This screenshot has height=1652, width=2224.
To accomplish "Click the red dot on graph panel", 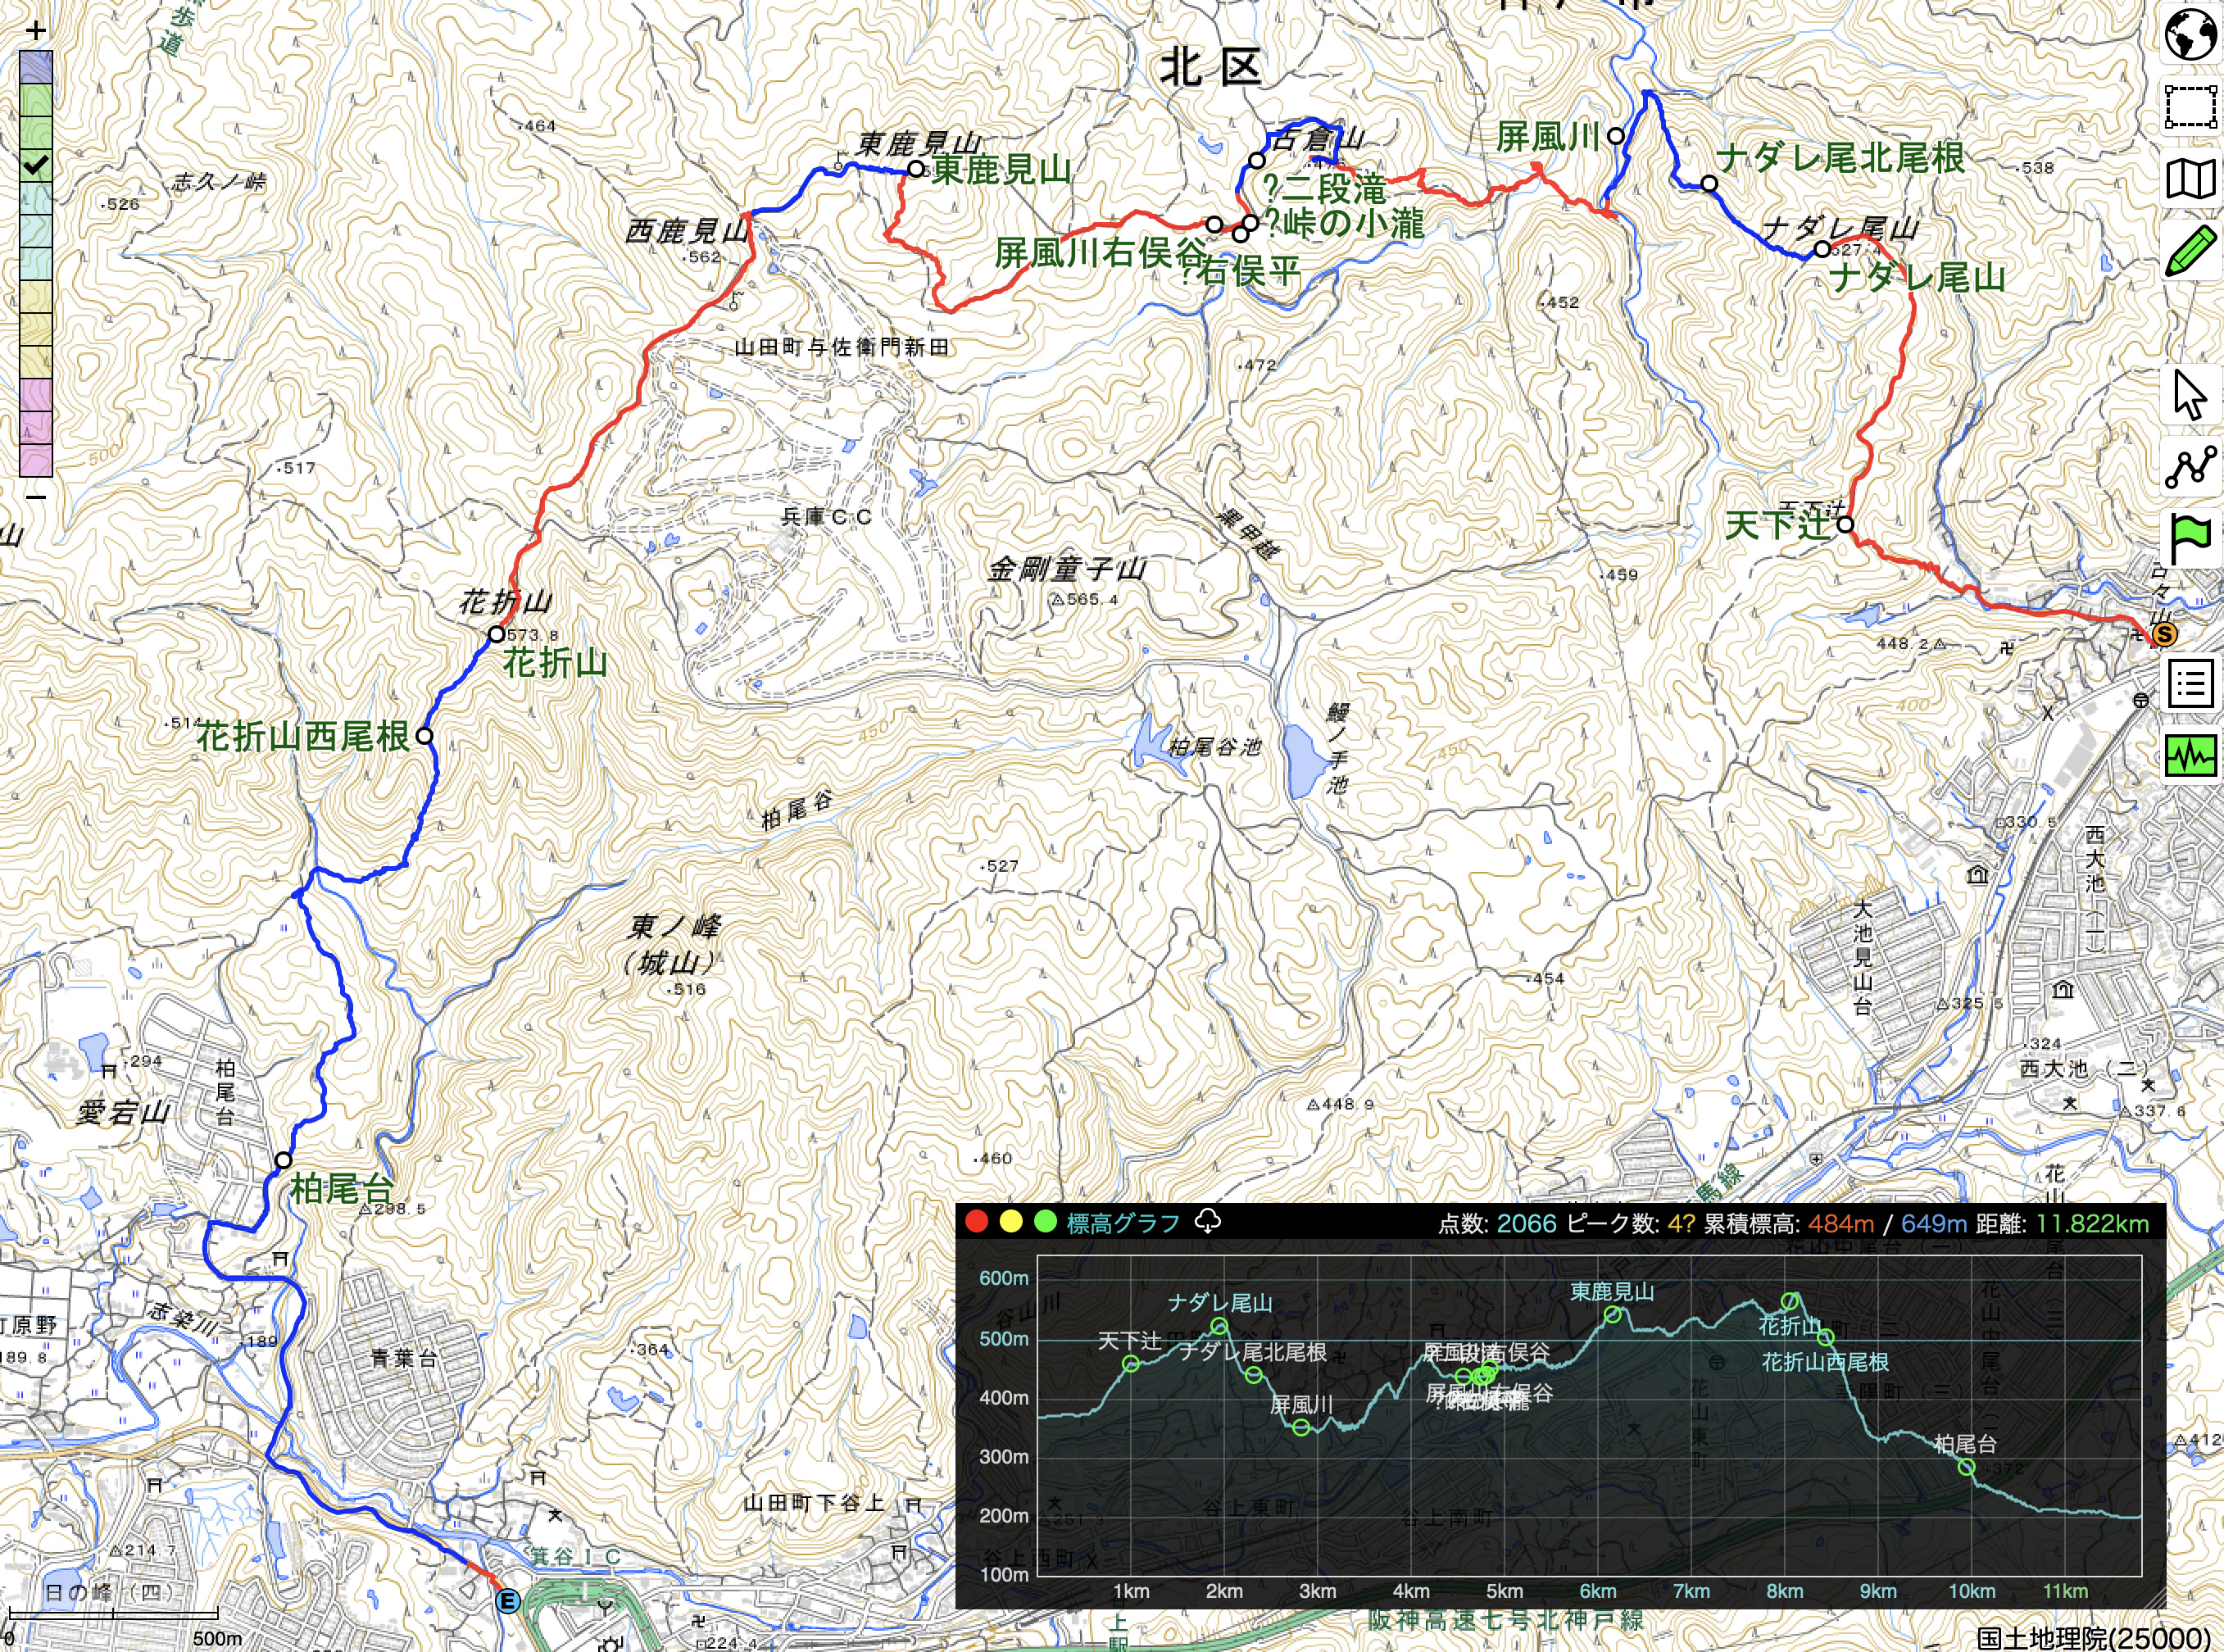I will (x=976, y=1222).
